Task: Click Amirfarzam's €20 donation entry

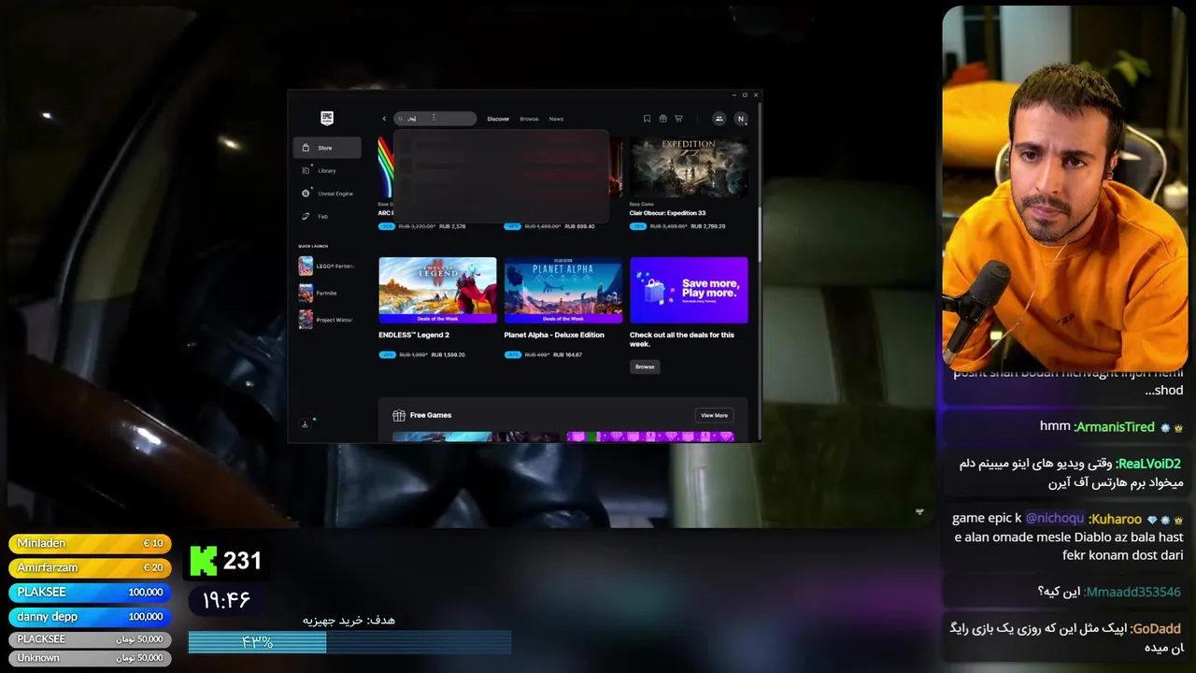Action: (x=90, y=567)
